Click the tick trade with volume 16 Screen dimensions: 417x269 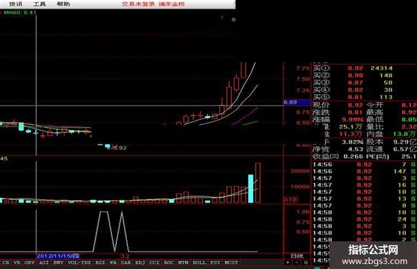tap(402, 185)
